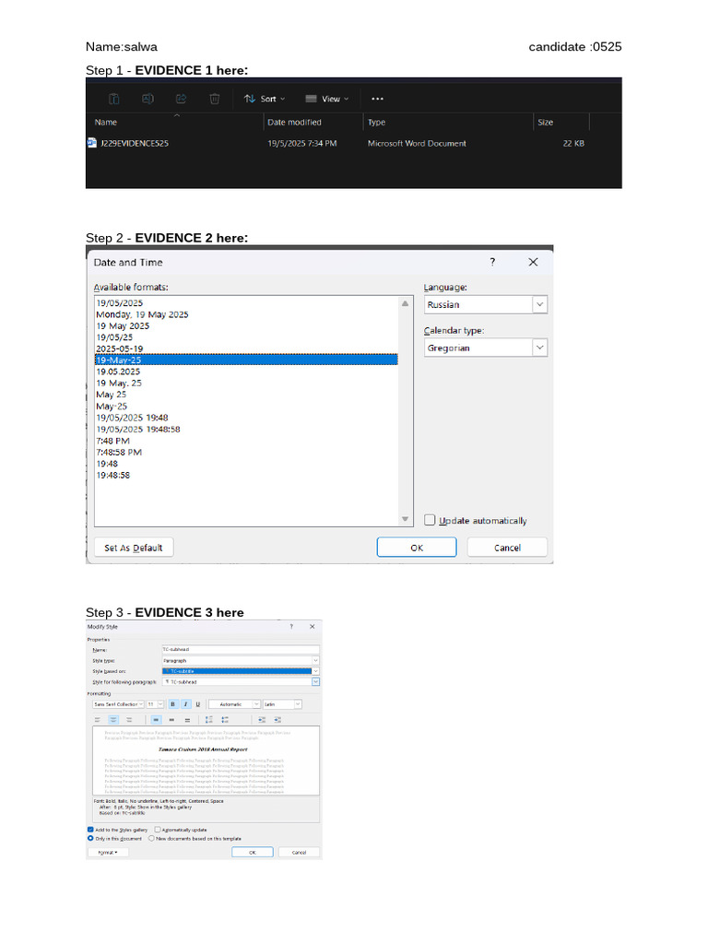Select Align Left in Modify Style
Screen dimensions: 708x944
click(x=98, y=719)
